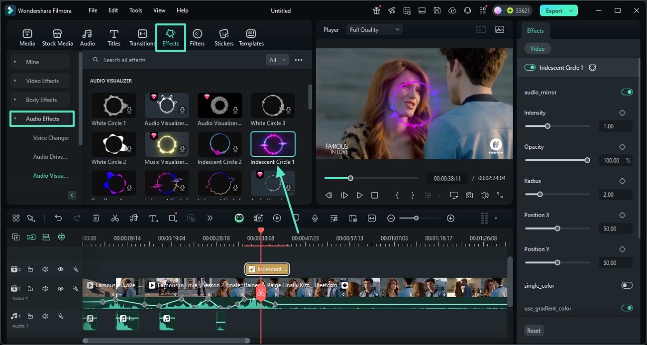Open the Help menu
The image size is (647, 345).
[183, 10]
